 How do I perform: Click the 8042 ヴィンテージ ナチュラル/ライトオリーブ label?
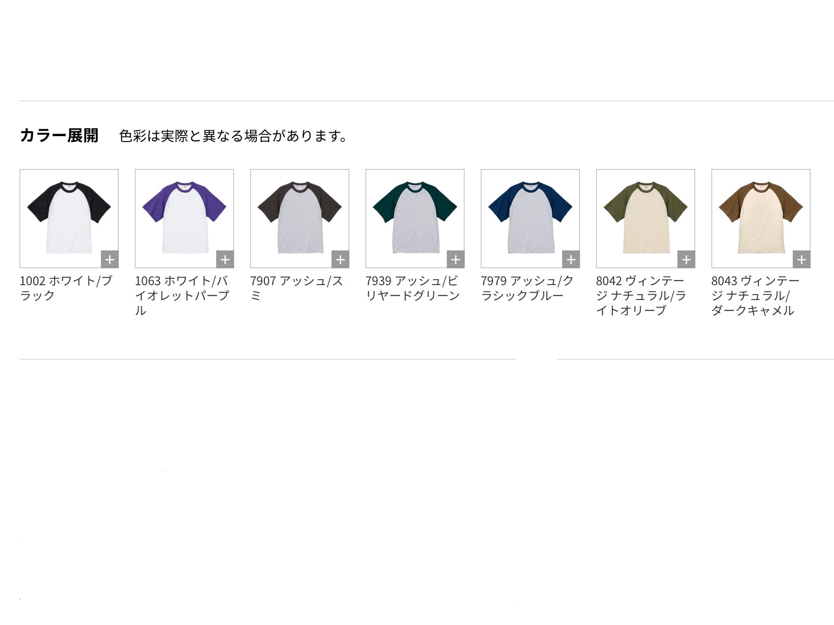tap(641, 296)
